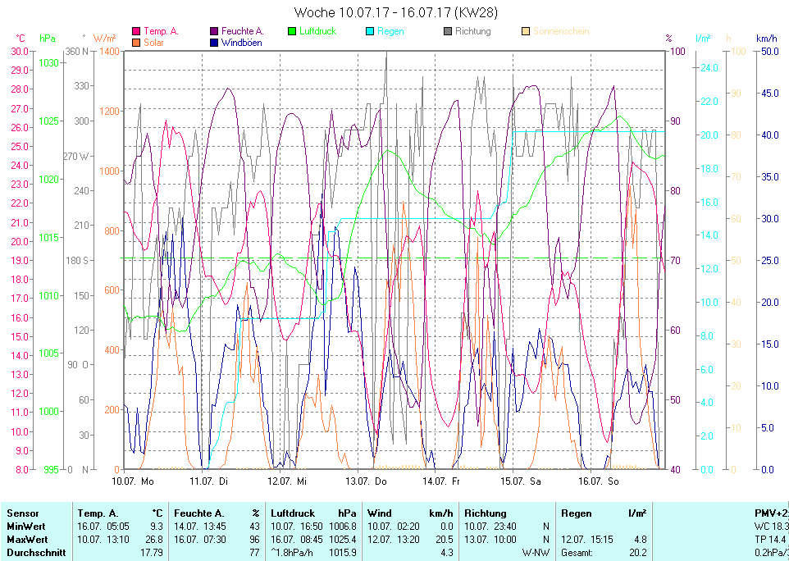Click the cyan Regen legend swatch
The height and width of the screenshot is (561, 789).
pyautogui.click(x=370, y=31)
